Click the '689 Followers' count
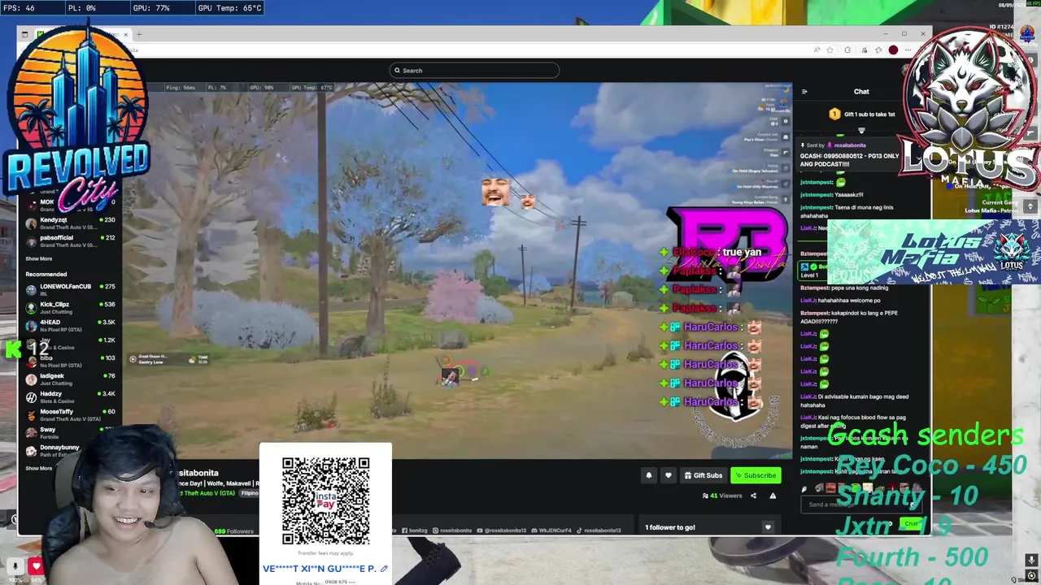The width and height of the screenshot is (1041, 585). coord(234,531)
